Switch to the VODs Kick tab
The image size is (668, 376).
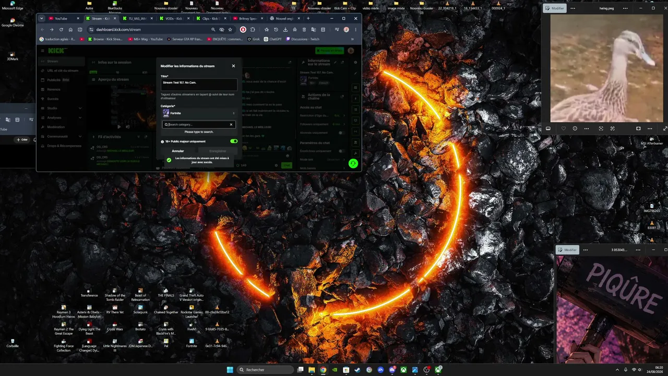pyautogui.click(x=174, y=18)
